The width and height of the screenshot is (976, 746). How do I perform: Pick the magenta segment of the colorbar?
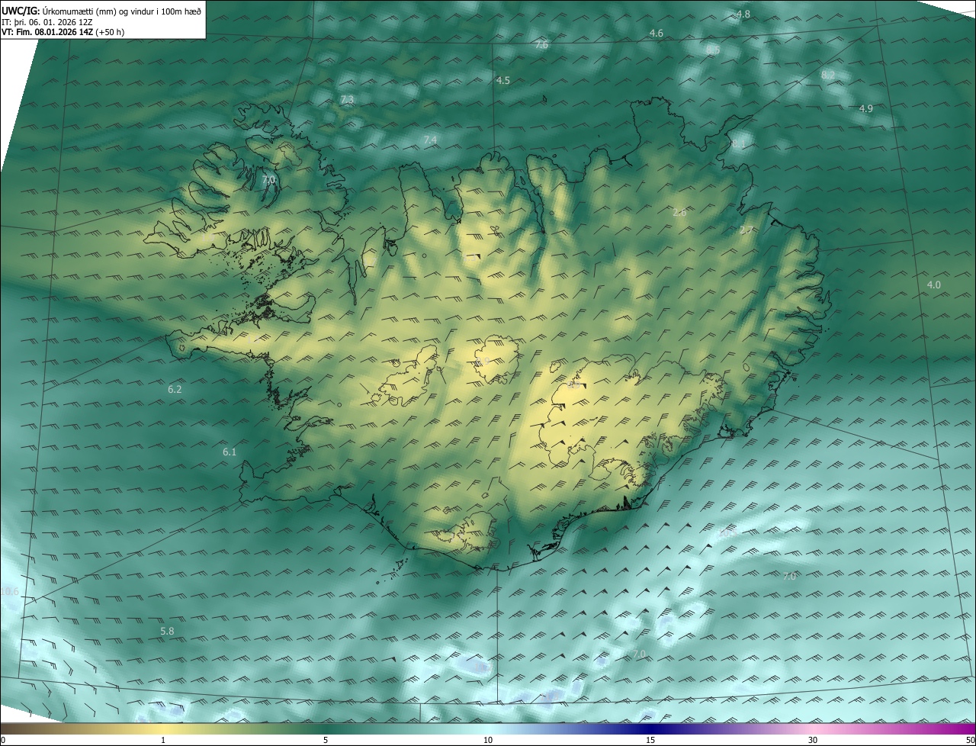click(x=953, y=728)
